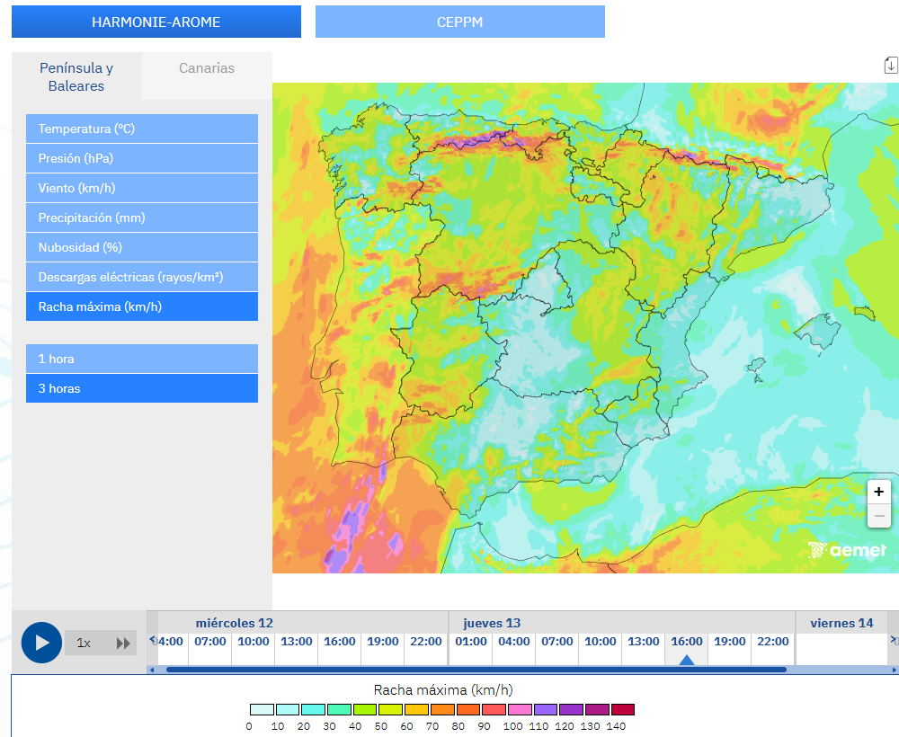Open the Península y Baleares tab

pos(76,76)
